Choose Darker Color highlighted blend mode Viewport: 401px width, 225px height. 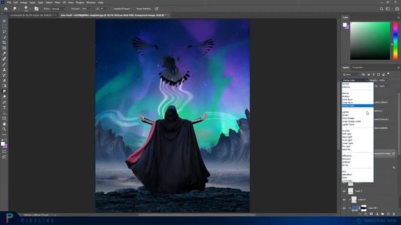tap(358, 106)
